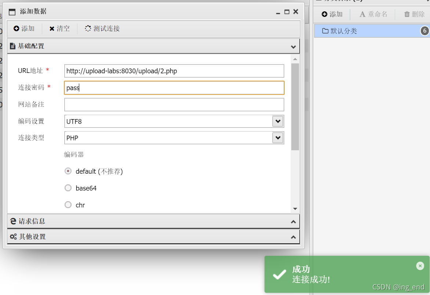
Task: Click 重命名 in the category panel
Action: point(373,14)
